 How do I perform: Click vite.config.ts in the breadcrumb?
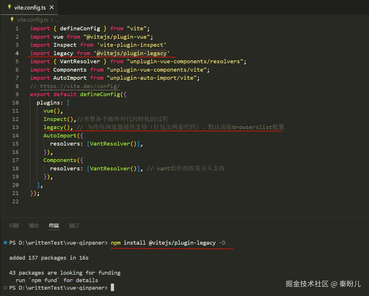click(x=32, y=20)
